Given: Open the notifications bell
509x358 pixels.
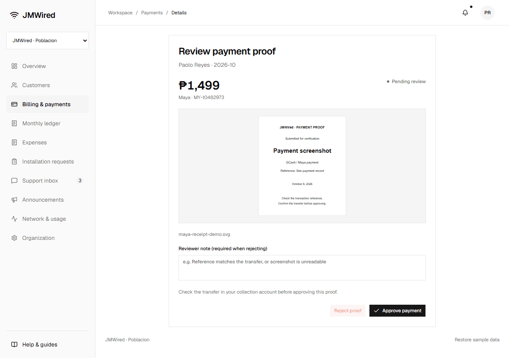Looking at the screenshot, I should pos(465,13).
